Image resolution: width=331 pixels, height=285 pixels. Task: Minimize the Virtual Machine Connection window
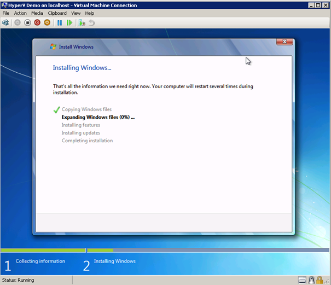[x=311, y=5]
